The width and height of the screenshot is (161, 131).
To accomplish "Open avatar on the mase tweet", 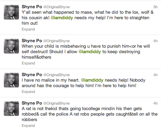I will (11, 12).
